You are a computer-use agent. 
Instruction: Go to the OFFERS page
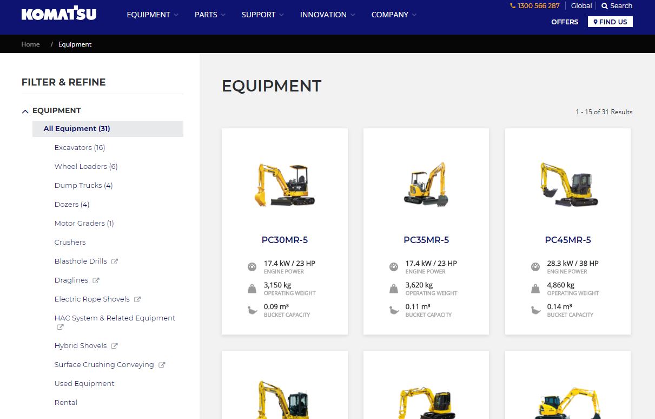coord(564,22)
